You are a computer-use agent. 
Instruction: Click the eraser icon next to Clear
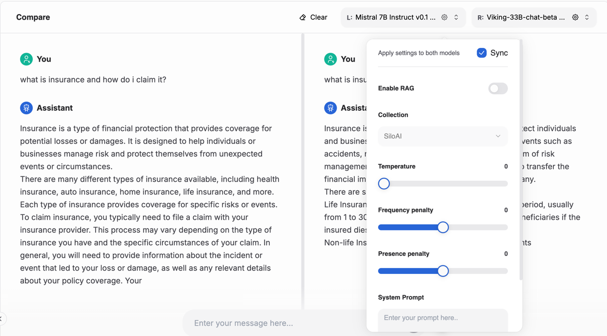pyautogui.click(x=303, y=18)
